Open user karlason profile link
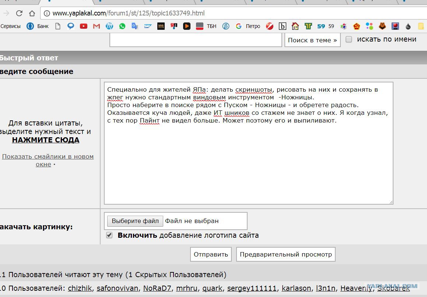The height and width of the screenshot is (297, 427). [x=296, y=288]
